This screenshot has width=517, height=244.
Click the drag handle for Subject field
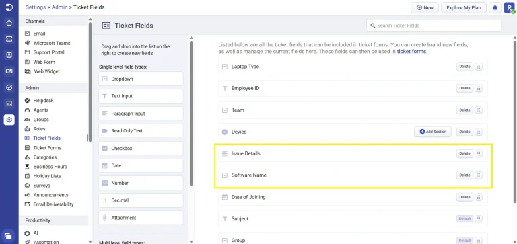click(479, 218)
